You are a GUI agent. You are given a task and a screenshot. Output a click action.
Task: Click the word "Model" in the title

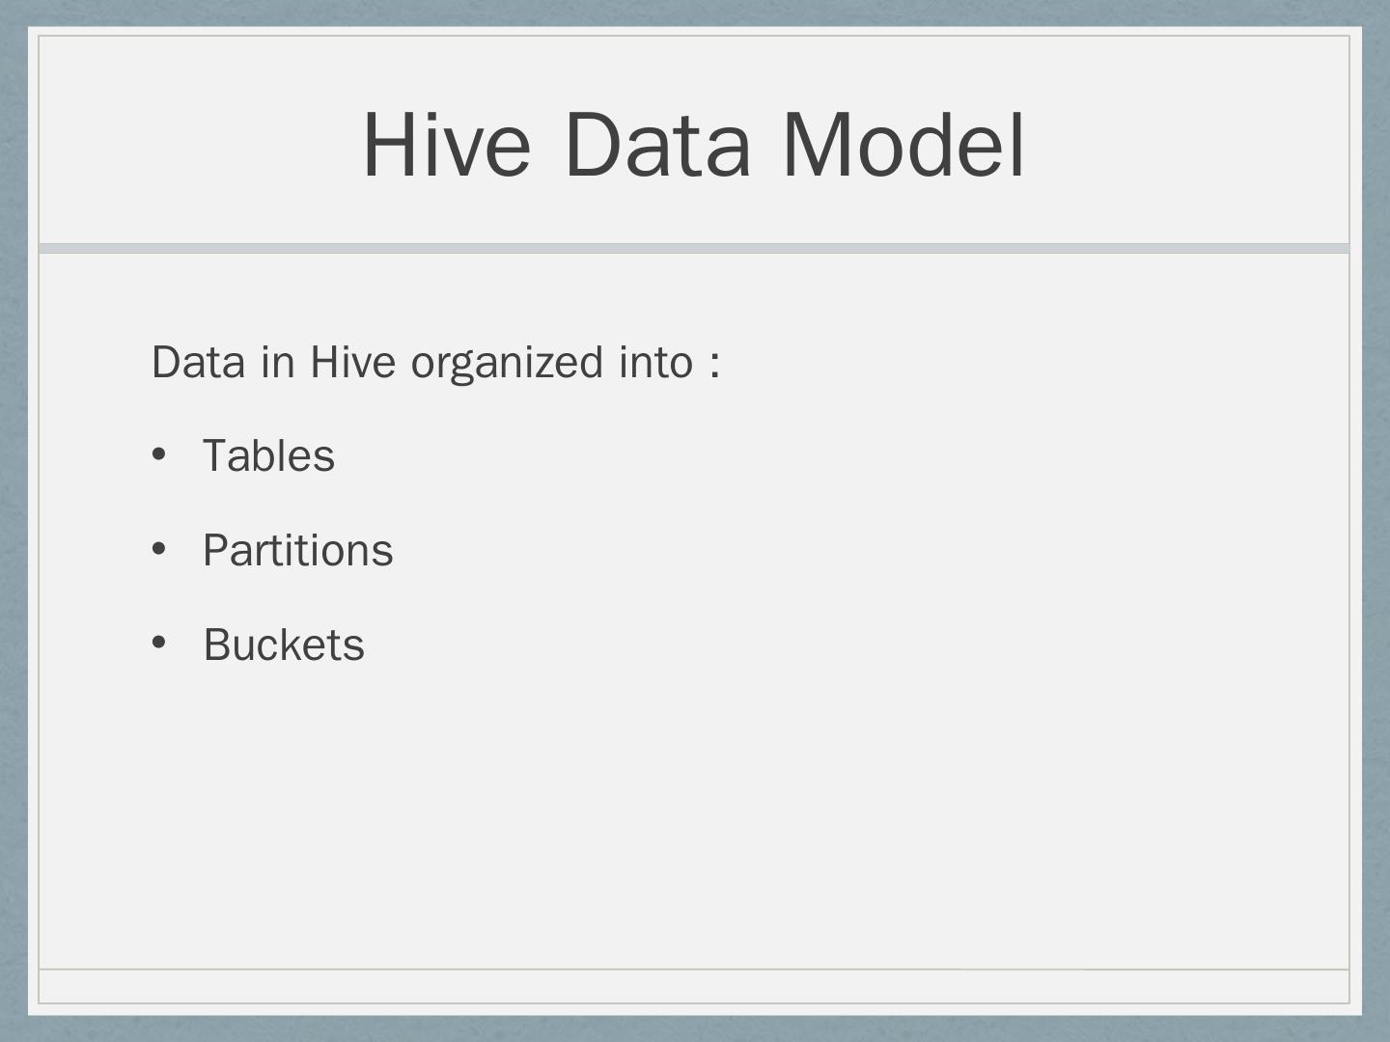pyautogui.click(x=903, y=145)
